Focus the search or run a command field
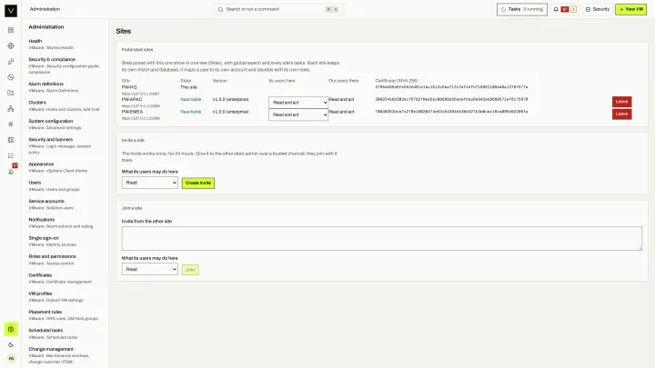The image size is (655, 368). tap(278, 9)
